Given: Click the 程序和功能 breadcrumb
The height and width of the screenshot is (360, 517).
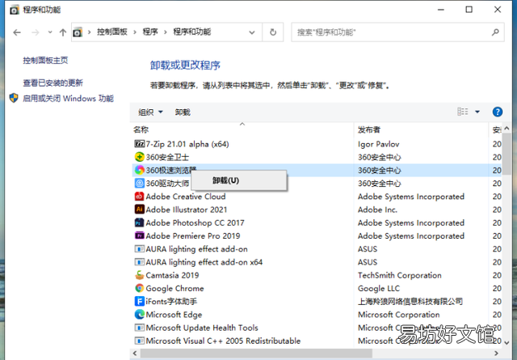Looking at the screenshot, I should coord(192,32).
